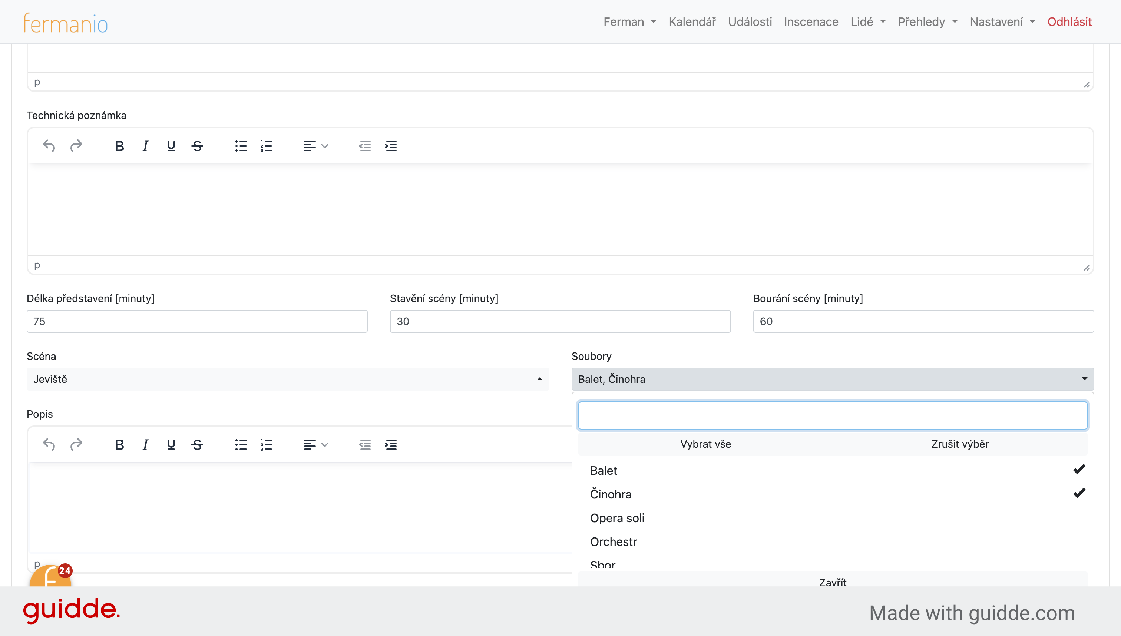Screen dimensions: 1121x636
Task: Toggle underline in Popis editor
Action: click(x=171, y=445)
